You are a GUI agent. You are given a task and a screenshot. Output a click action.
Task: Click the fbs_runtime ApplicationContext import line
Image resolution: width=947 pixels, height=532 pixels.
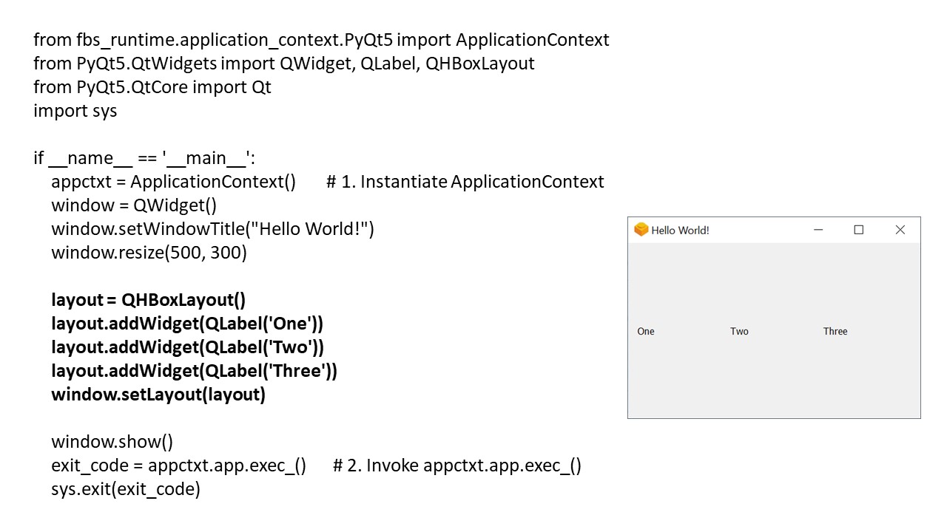click(x=321, y=40)
